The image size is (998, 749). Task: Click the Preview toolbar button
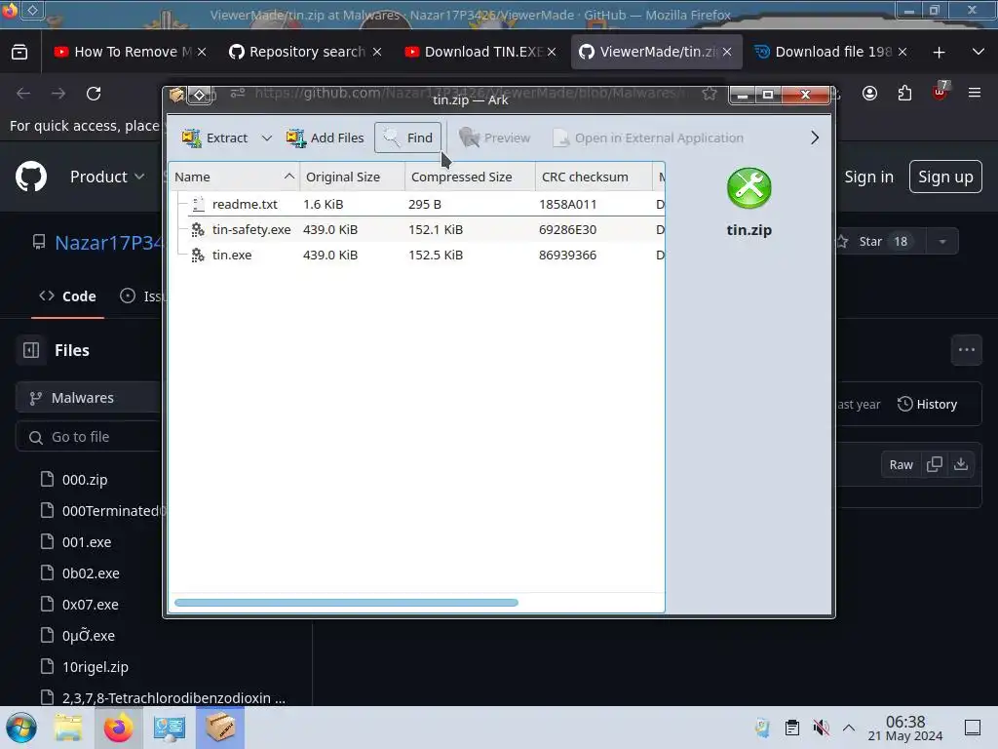pos(494,138)
